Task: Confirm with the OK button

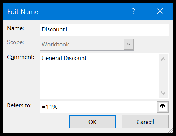Action: [x=93, y=122]
